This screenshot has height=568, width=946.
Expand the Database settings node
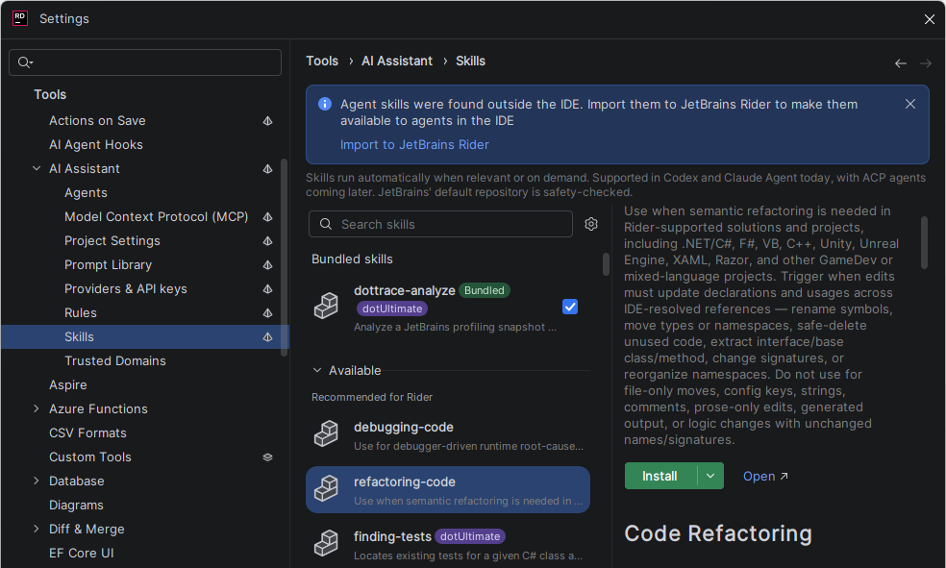37,482
